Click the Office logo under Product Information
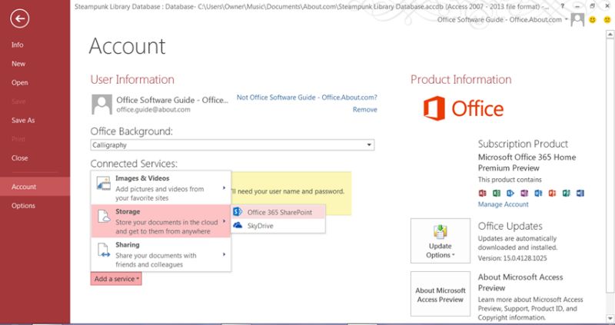This screenshot has width=615, height=325. 464,108
